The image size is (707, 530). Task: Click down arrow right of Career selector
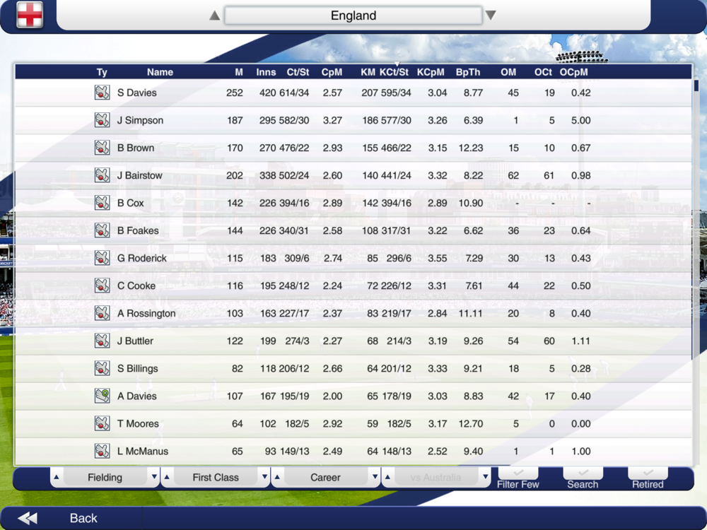click(x=375, y=477)
